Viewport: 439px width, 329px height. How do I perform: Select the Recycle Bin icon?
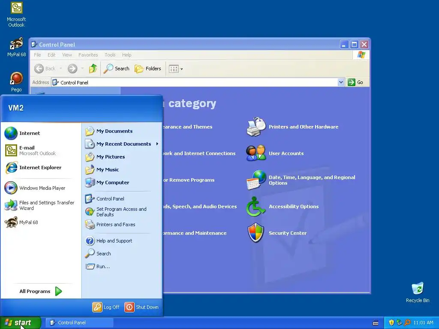(418, 293)
